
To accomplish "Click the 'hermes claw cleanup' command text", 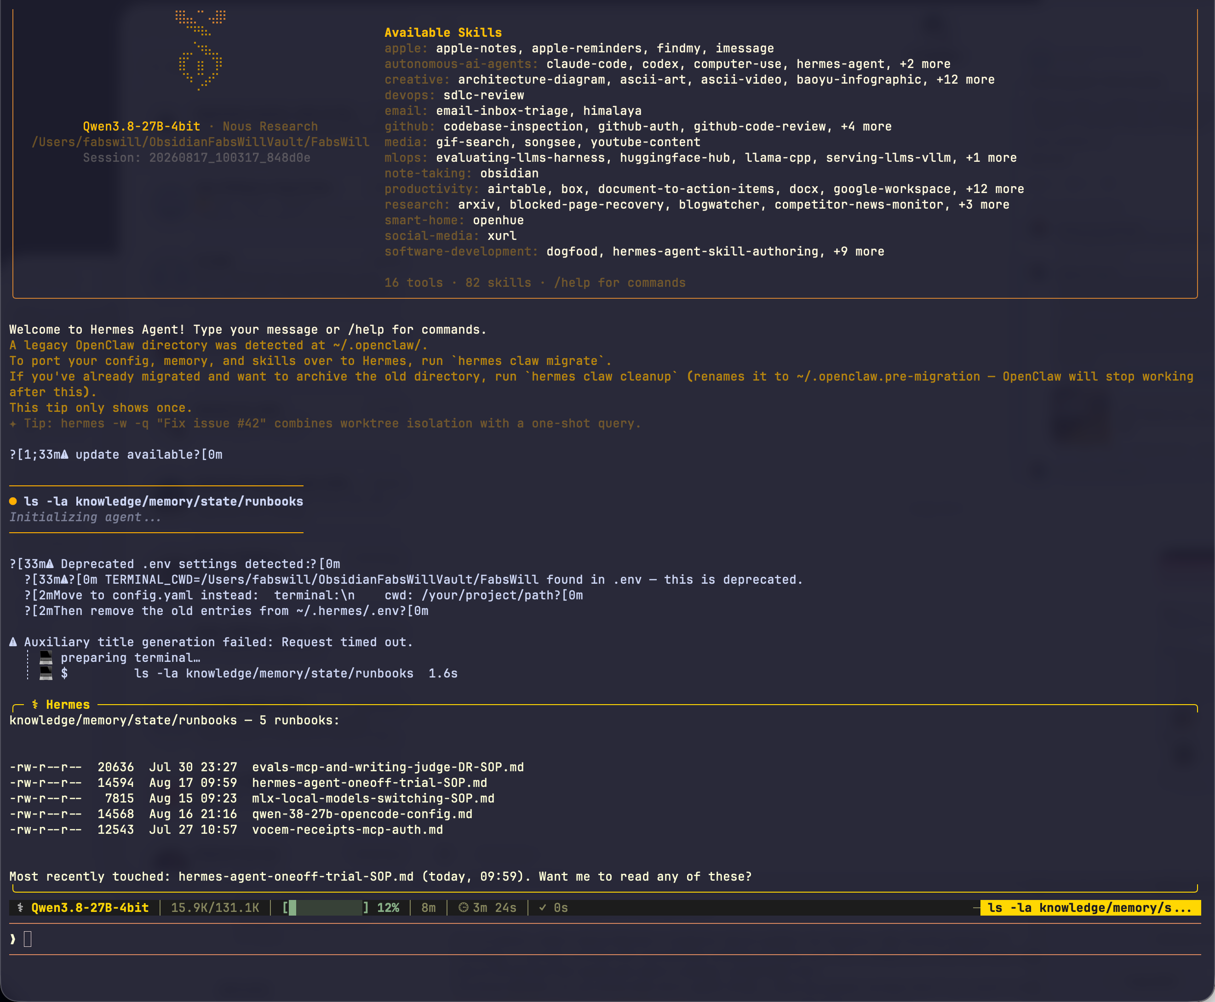I will coord(601,376).
